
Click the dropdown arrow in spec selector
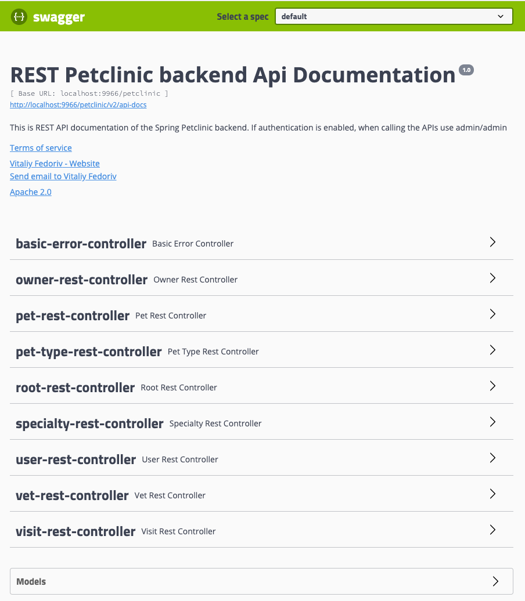tap(501, 16)
